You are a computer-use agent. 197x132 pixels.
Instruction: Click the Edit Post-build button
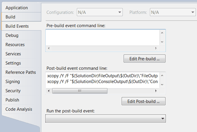tap(144, 101)
